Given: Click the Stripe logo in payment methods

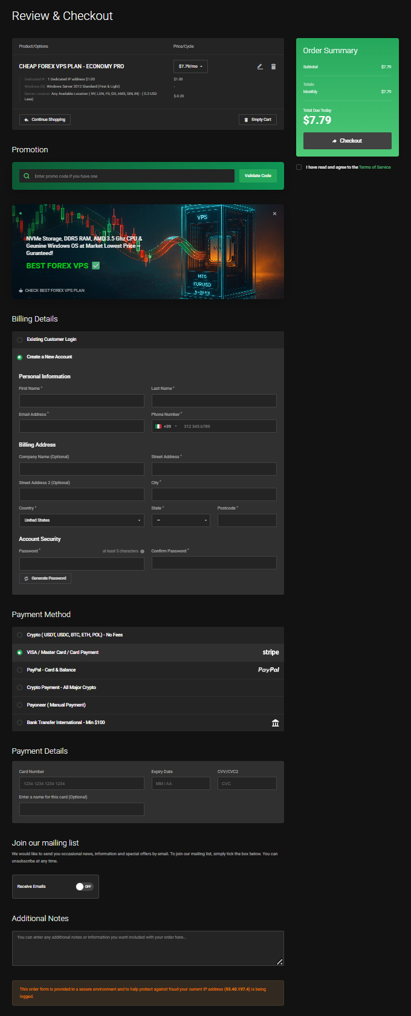Looking at the screenshot, I should pos(270,652).
